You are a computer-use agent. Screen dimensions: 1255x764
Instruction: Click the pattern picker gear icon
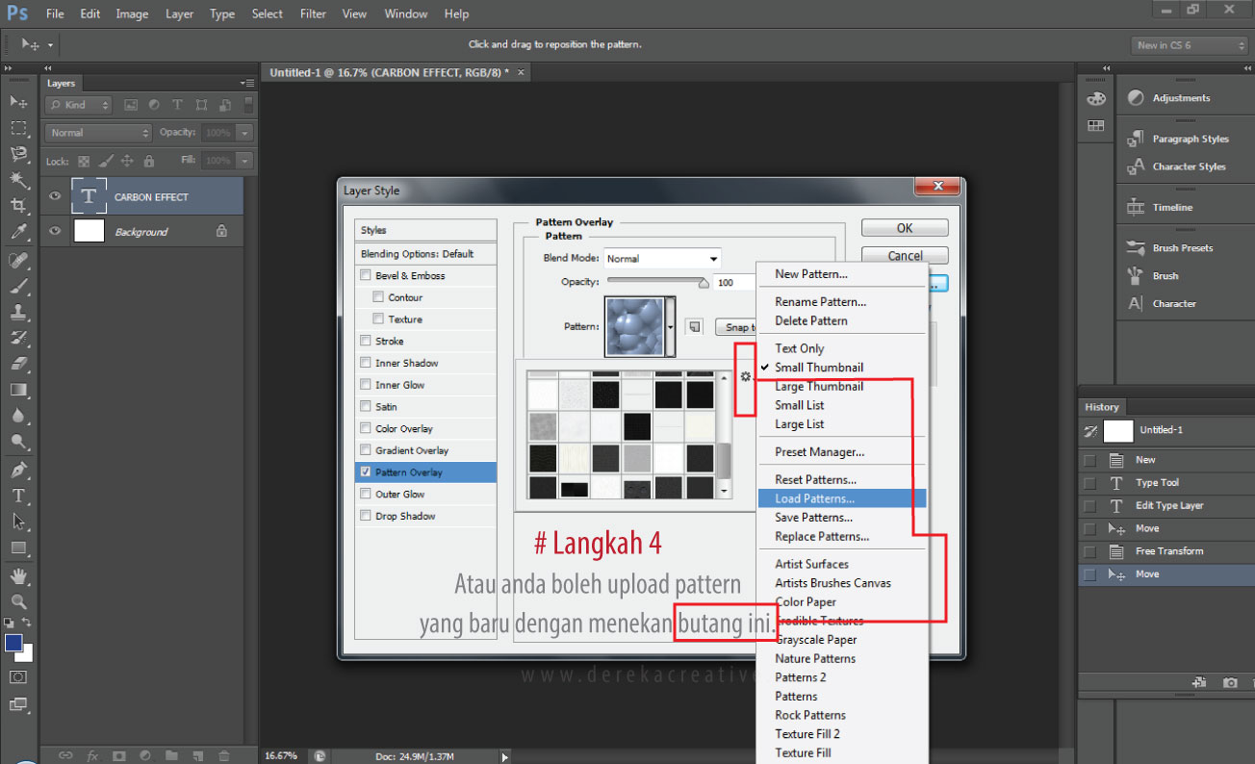[745, 376]
